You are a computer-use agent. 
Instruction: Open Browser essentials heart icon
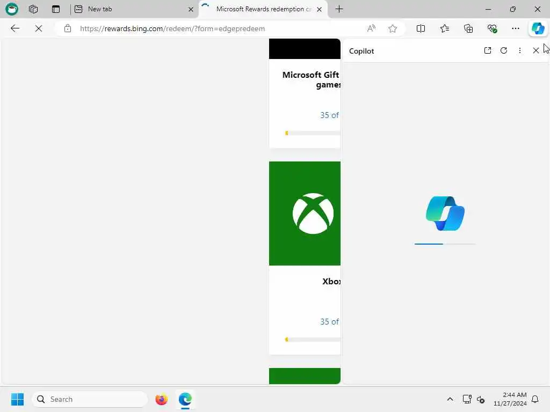pyautogui.click(x=492, y=28)
